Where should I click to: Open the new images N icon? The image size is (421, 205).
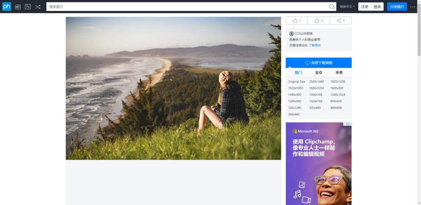(28, 7)
